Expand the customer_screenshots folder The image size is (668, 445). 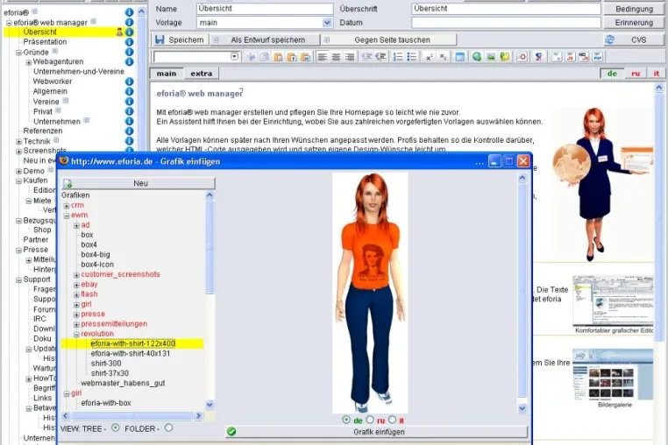point(76,275)
